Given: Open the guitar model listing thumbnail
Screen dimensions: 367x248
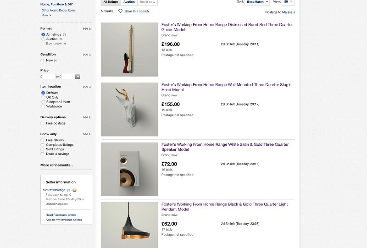Looking at the screenshot, I should (x=129, y=50).
